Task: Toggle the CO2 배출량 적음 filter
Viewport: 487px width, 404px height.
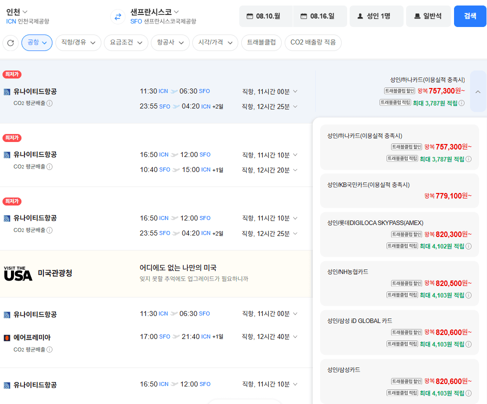Action: click(x=313, y=42)
